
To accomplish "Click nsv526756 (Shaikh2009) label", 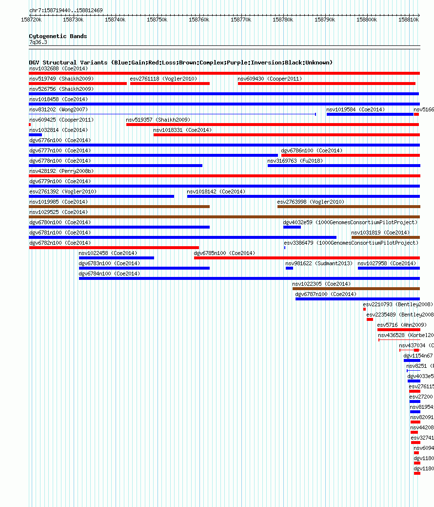I will point(61,89).
